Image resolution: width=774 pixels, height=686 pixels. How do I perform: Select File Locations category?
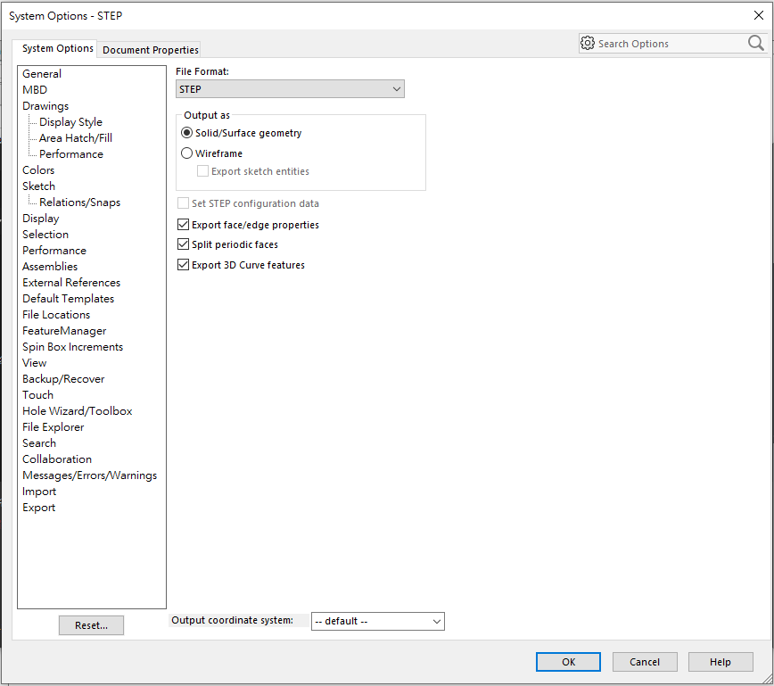[x=56, y=315]
